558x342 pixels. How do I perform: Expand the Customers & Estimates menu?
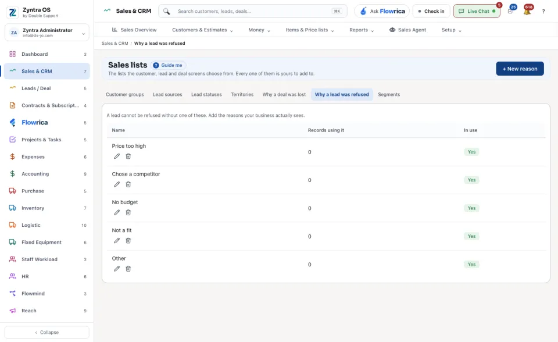pyautogui.click(x=202, y=30)
